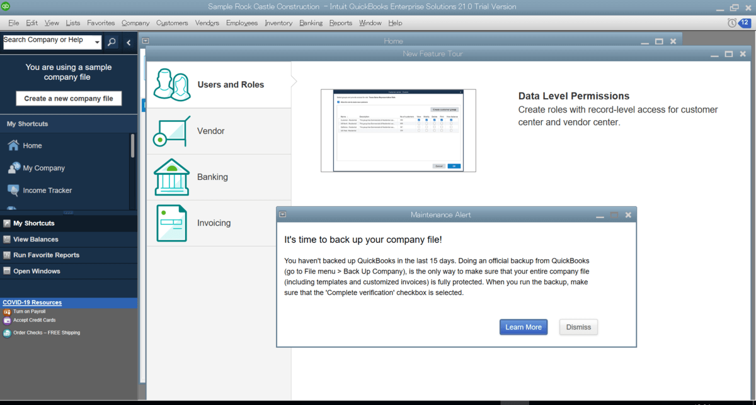The image size is (756, 405).
Task: Select Vendor tab label
Action: pyautogui.click(x=211, y=131)
